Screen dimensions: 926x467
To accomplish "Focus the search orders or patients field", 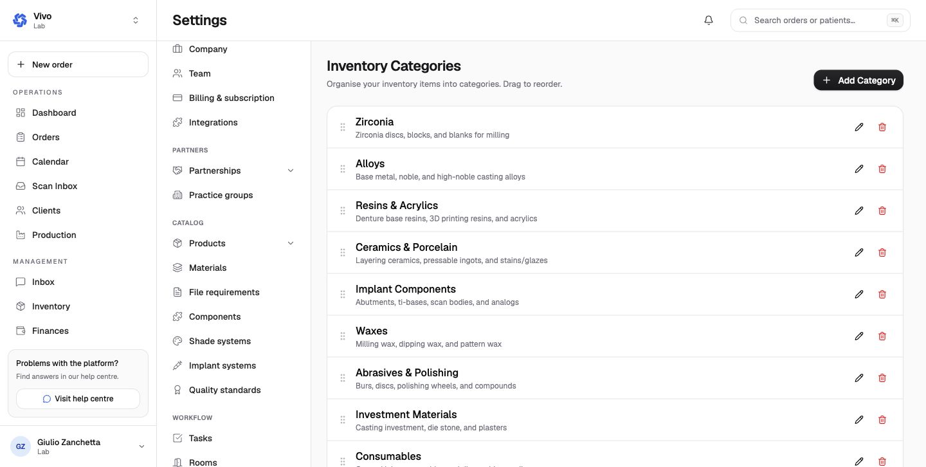I will click(820, 20).
